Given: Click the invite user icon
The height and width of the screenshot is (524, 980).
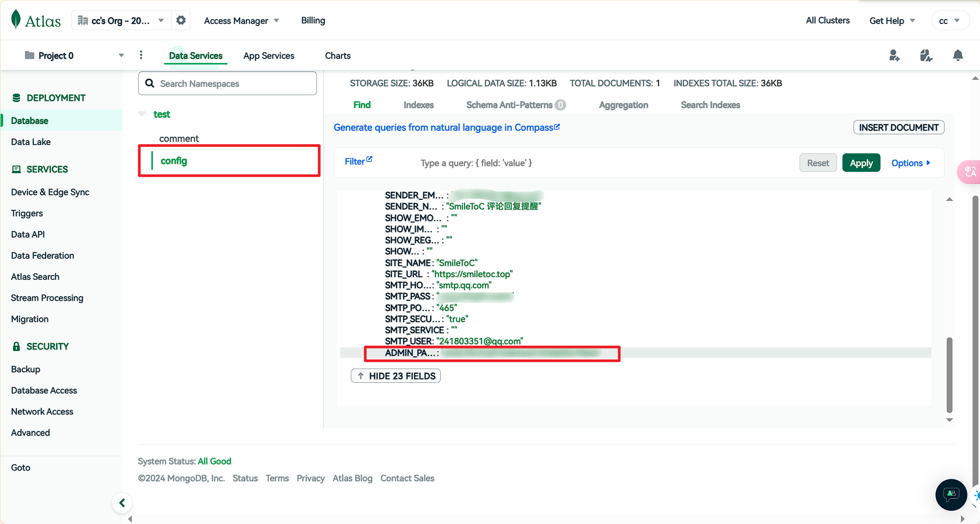Looking at the screenshot, I should click(x=894, y=56).
